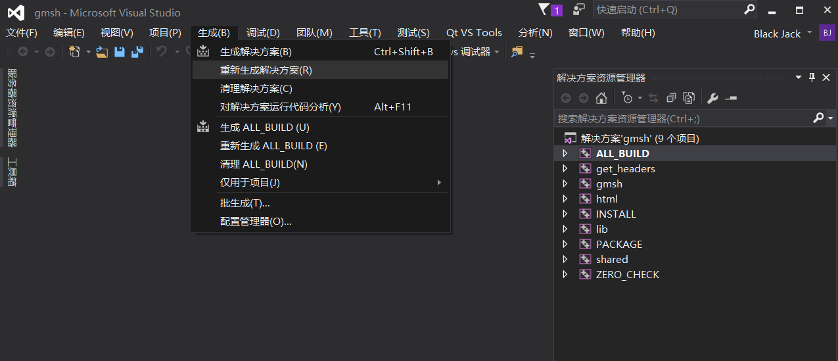Screen dimensions: 838x361
Task: Click the Solution Explorer home icon
Action: coord(601,98)
